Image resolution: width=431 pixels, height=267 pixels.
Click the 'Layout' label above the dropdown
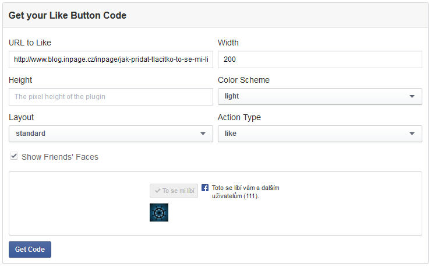click(x=22, y=117)
